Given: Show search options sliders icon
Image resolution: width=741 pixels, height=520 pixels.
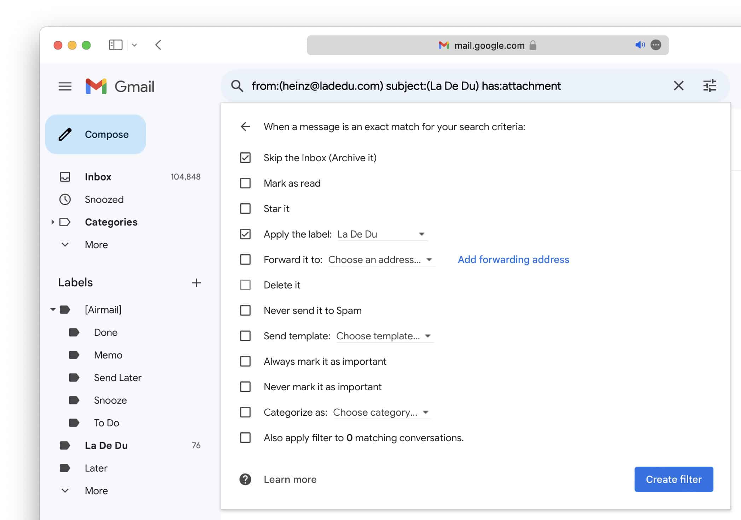Looking at the screenshot, I should [710, 86].
